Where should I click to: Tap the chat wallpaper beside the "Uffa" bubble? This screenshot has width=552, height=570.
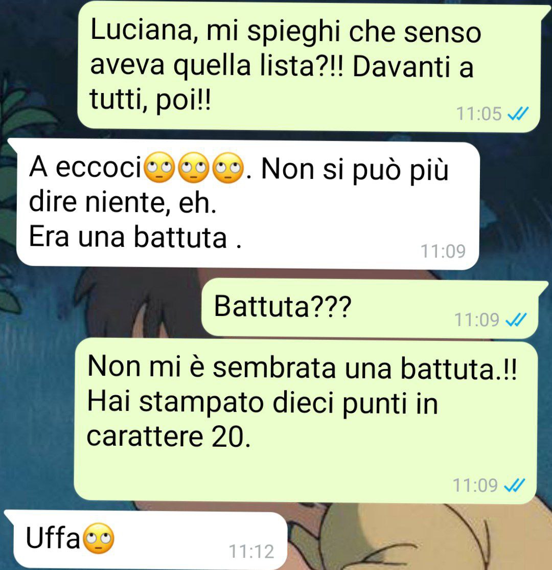pyautogui.click(x=418, y=538)
